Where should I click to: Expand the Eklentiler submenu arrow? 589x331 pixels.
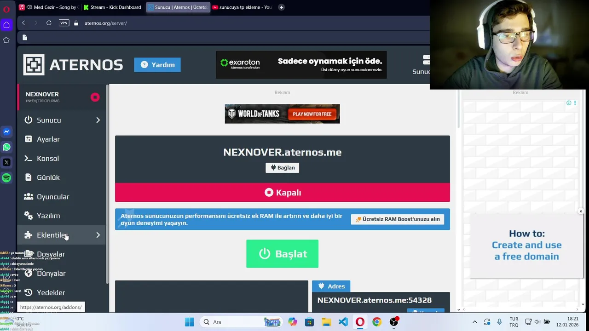(98, 235)
